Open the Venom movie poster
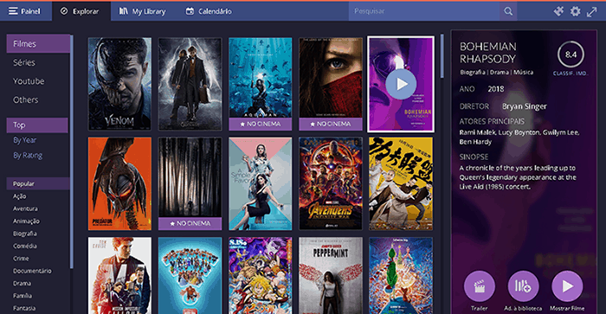 [119, 84]
